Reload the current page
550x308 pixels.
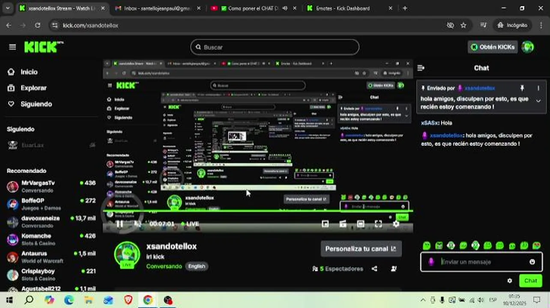(x=38, y=25)
